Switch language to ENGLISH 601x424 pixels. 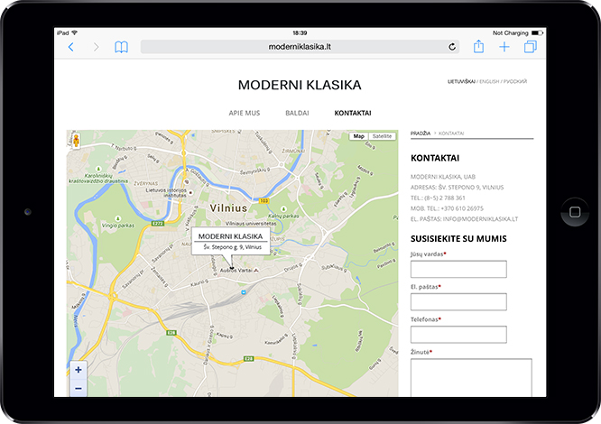[x=489, y=81]
